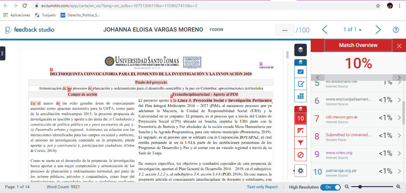Screen dimensions: 406x193
Task: Click Page: 1 of 14 indicator
Action: 17,187
